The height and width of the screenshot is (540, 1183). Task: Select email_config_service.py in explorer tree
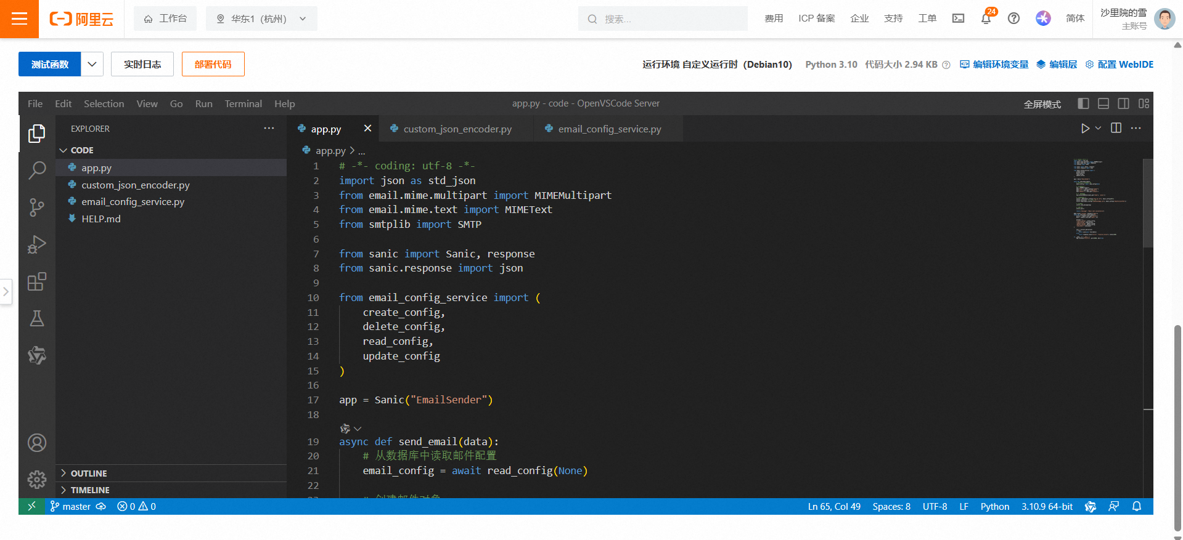[x=171, y=202]
